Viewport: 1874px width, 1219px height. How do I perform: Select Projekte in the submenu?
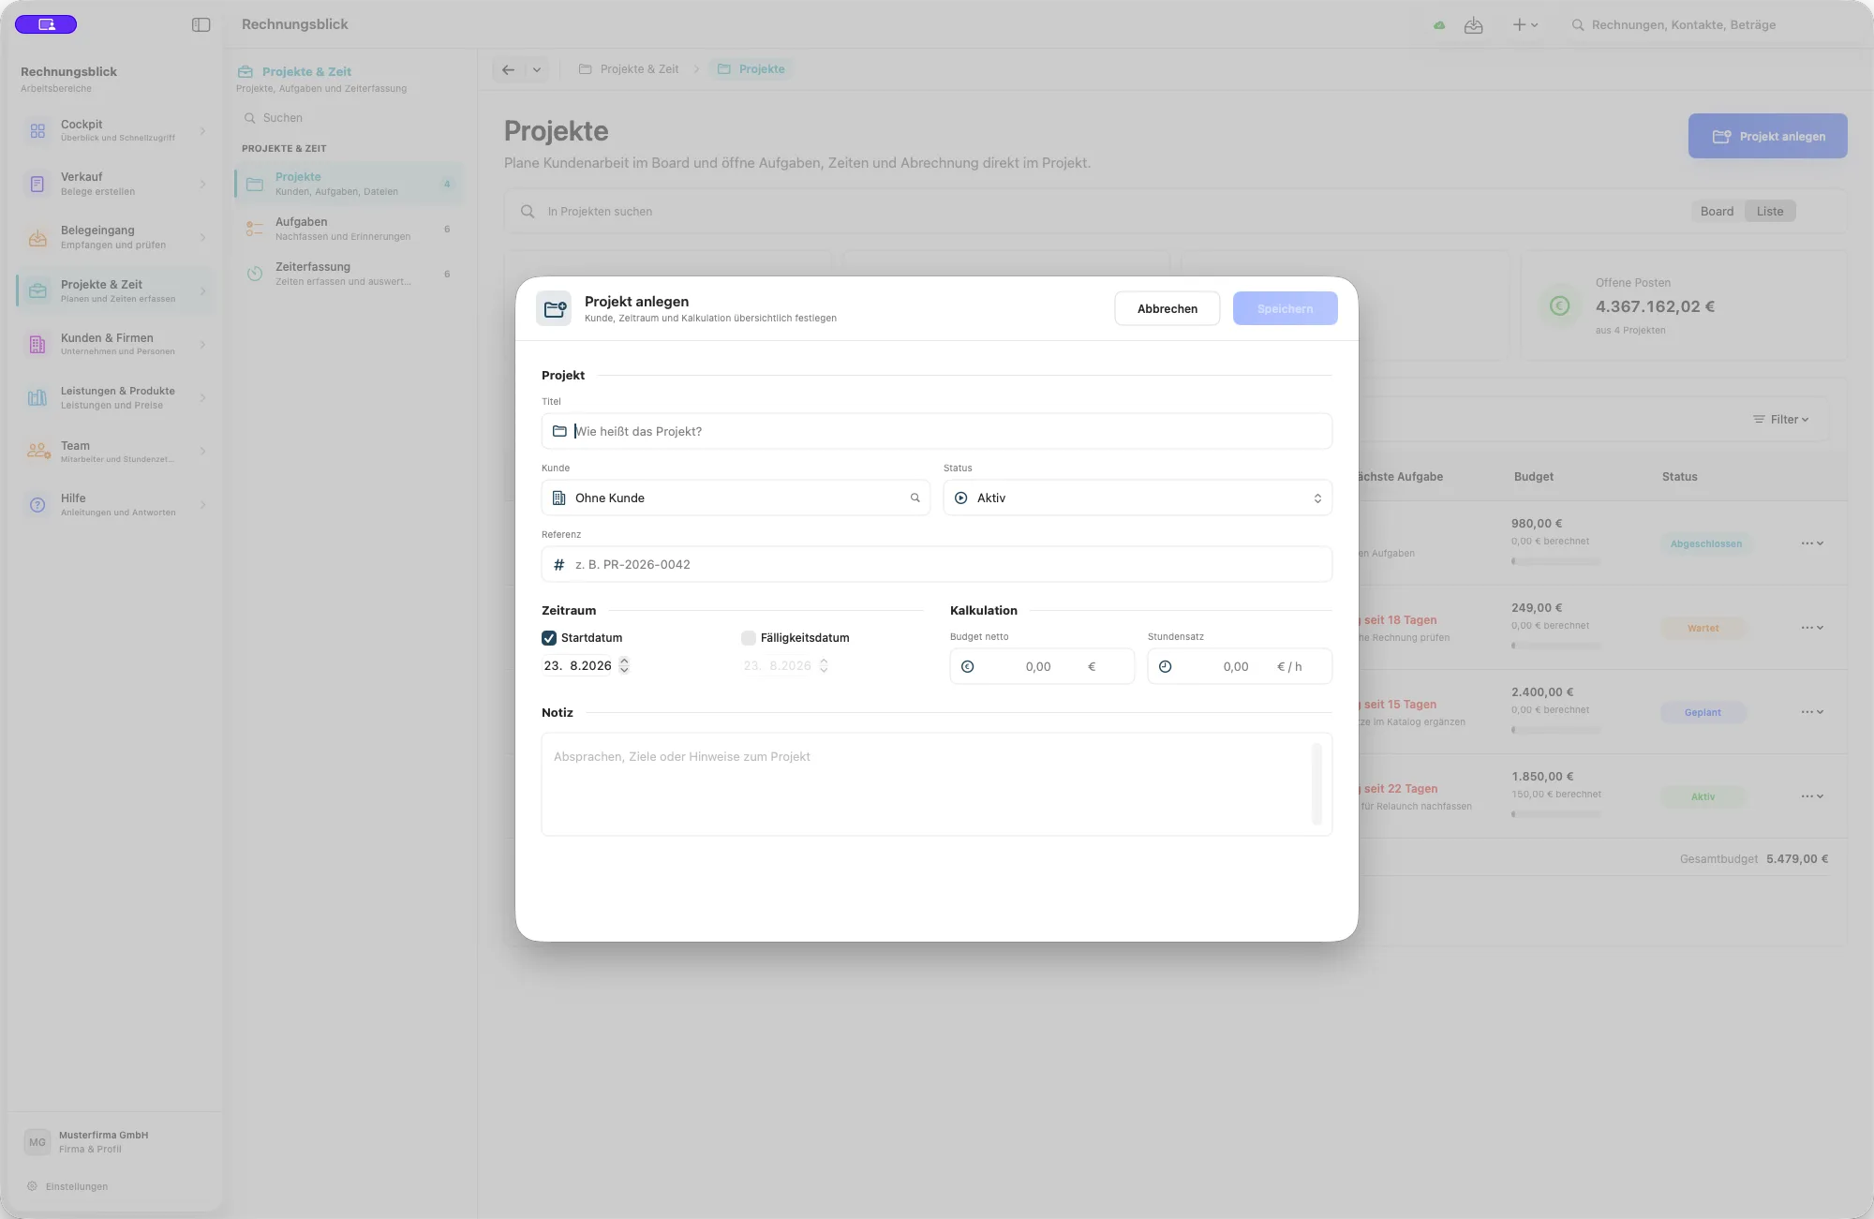click(x=349, y=184)
